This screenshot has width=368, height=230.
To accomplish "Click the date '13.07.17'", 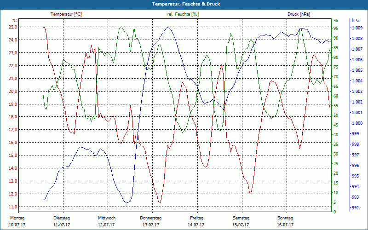I will click(x=151, y=225).
